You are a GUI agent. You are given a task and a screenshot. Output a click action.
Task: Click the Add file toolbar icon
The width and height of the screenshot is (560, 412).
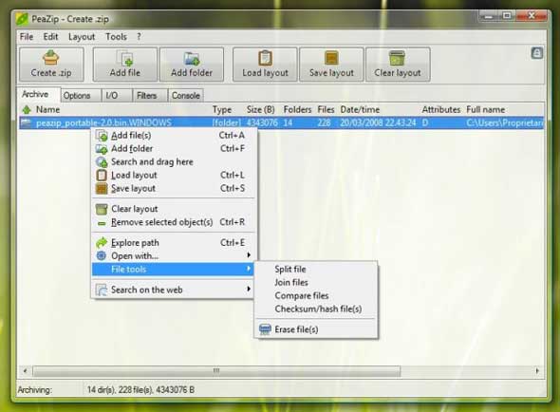pyautogui.click(x=125, y=58)
